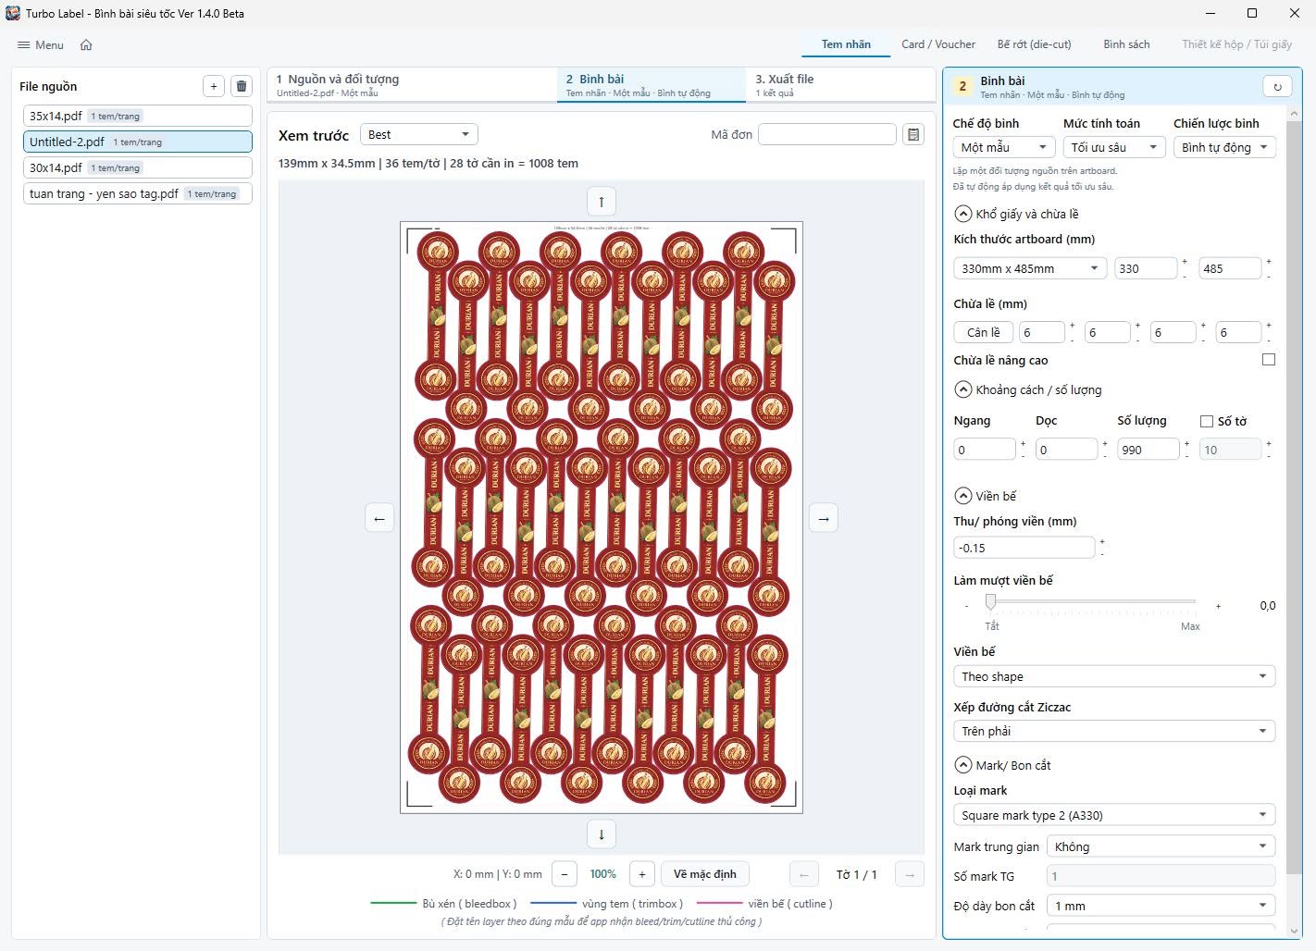Click the Số lượng field showing 990
The image size is (1316, 951).
tap(1148, 450)
